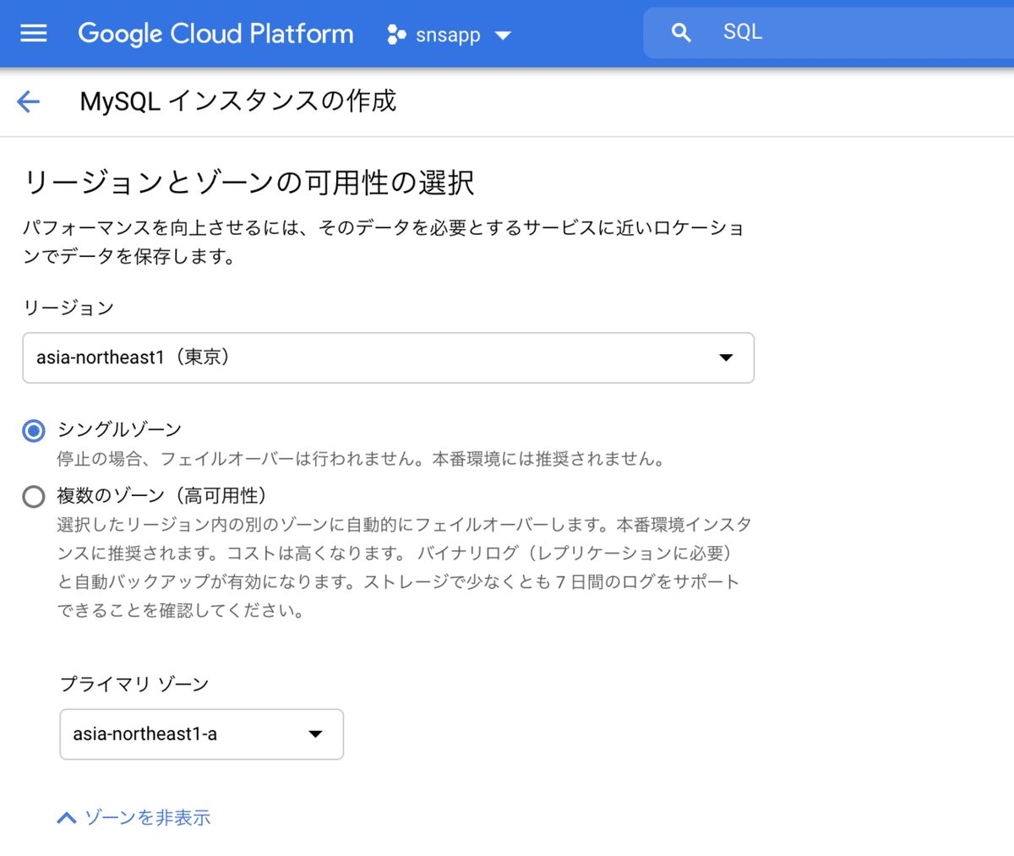
Task: Click the collapse chevron next to ゾーンを非表示
Action: [x=66, y=817]
